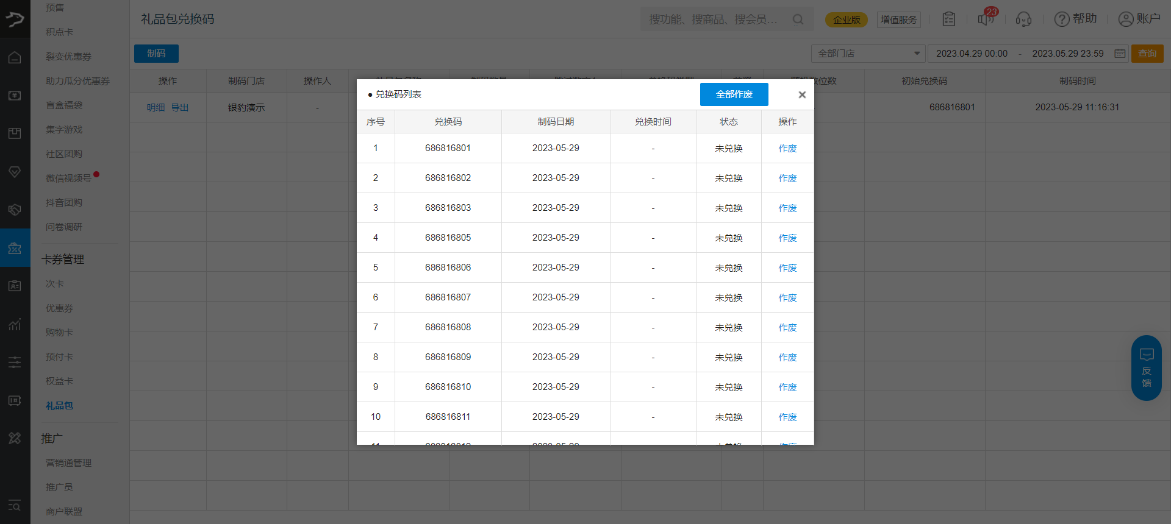Open 增值服务 in the header
The width and height of the screenshot is (1171, 524).
point(899,19)
